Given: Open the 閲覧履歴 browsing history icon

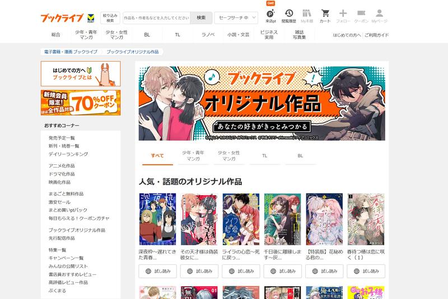Looking at the screenshot, I should (288, 16).
